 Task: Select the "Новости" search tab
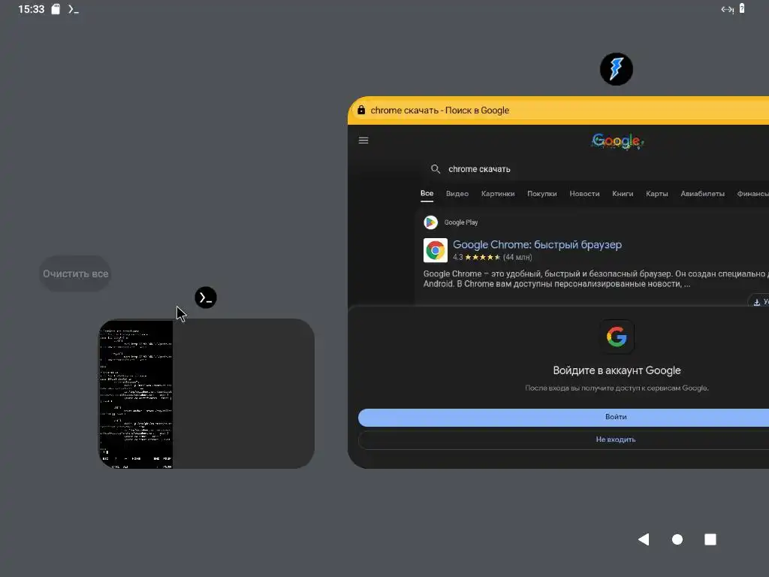coord(584,193)
